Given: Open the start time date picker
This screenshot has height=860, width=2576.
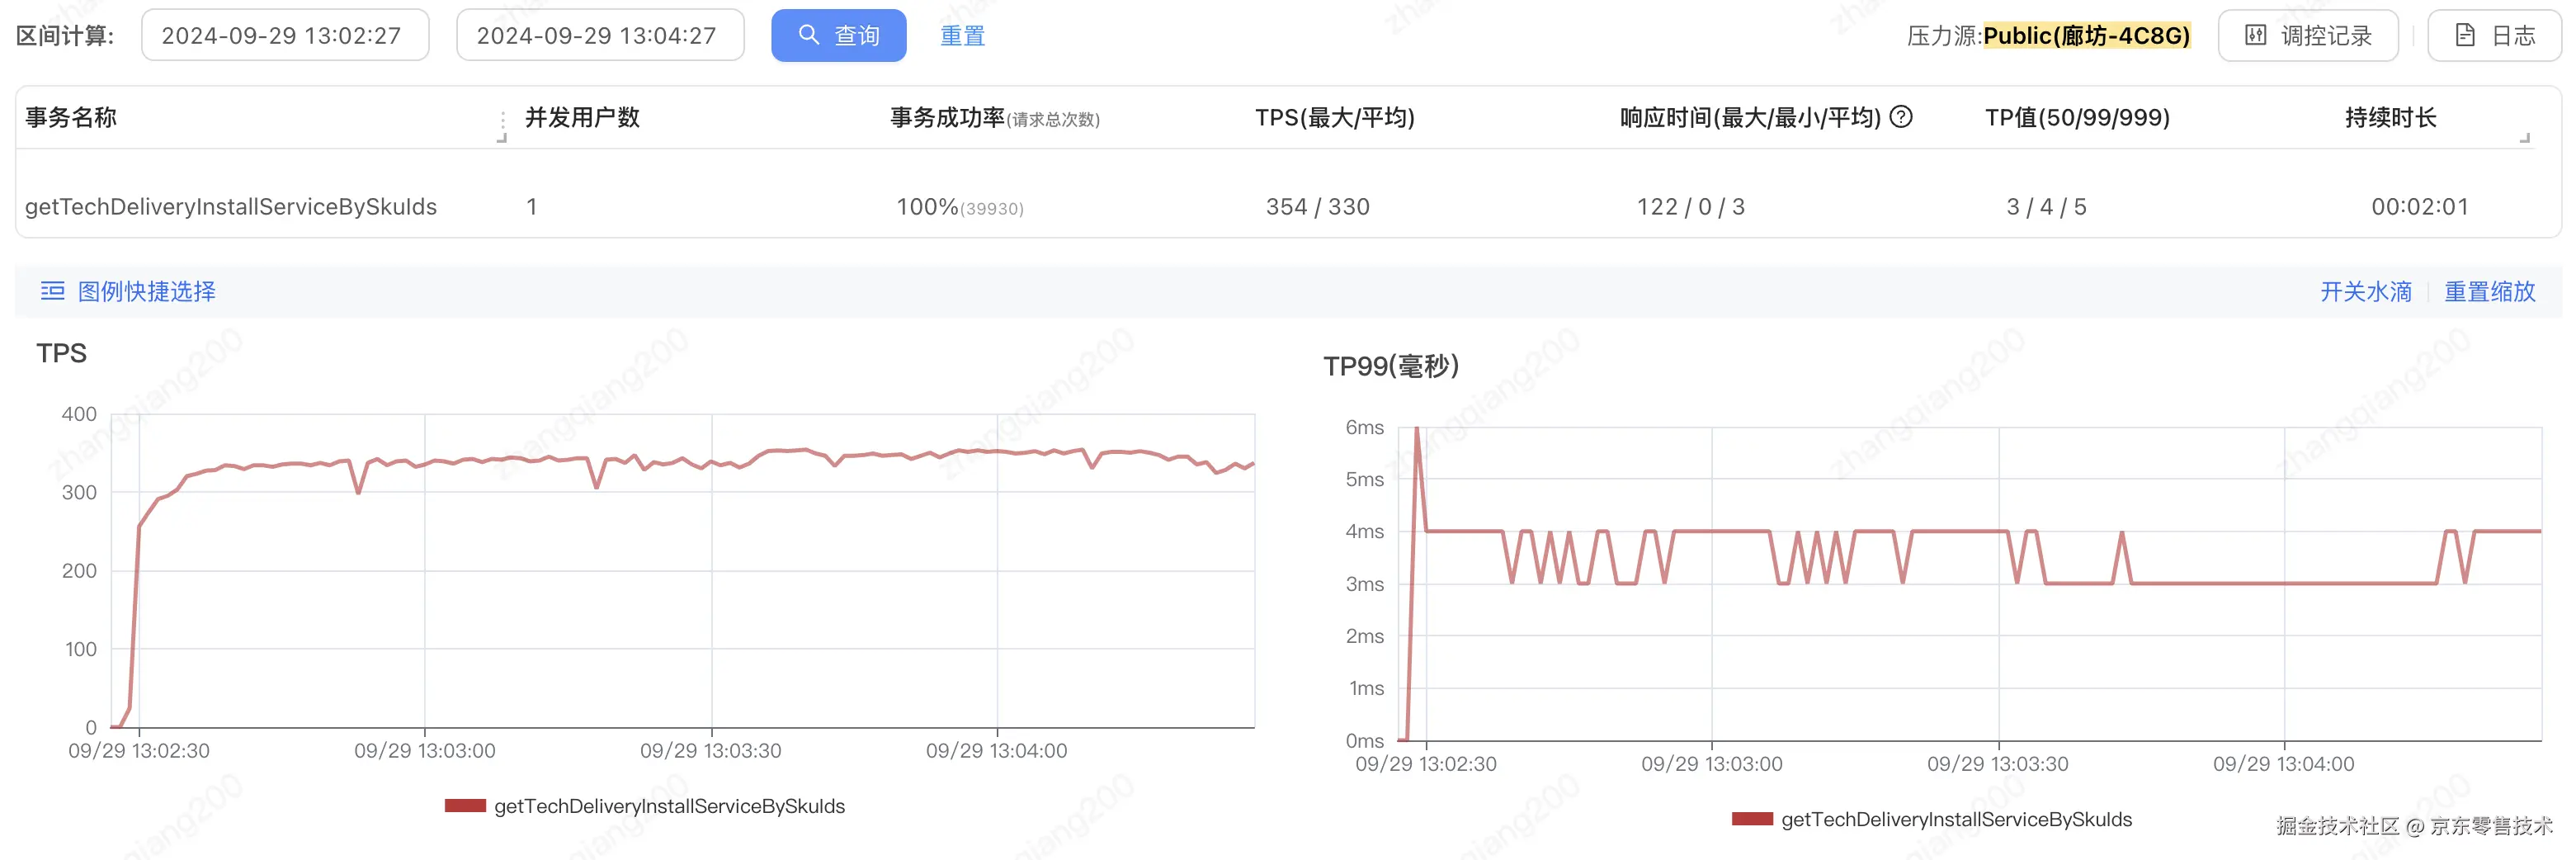Looking at the screenshot, I should point(285,36).
